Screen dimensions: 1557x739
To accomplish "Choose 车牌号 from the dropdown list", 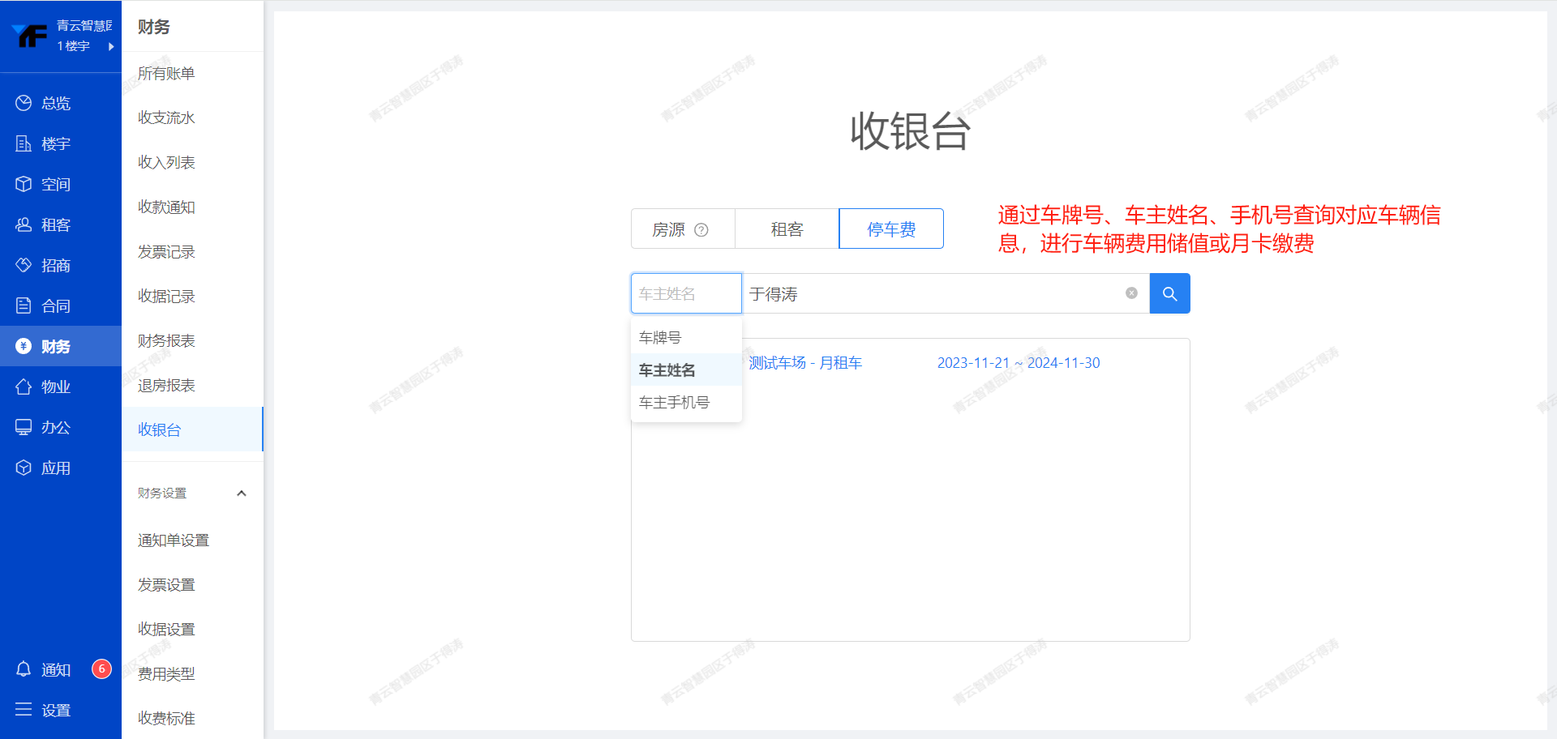I will [x=660, y=337].
